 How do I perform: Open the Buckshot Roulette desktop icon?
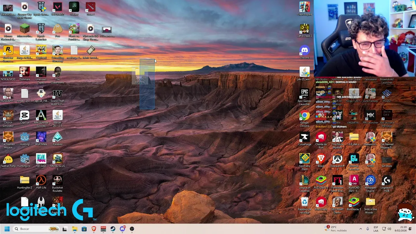[x=58, y=184]
